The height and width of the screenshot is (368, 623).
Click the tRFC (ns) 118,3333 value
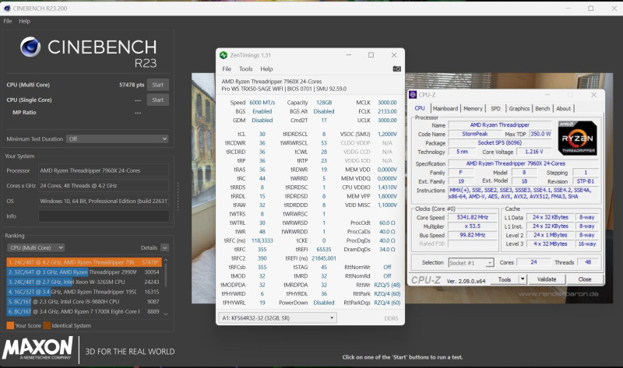tap(262, 240)
